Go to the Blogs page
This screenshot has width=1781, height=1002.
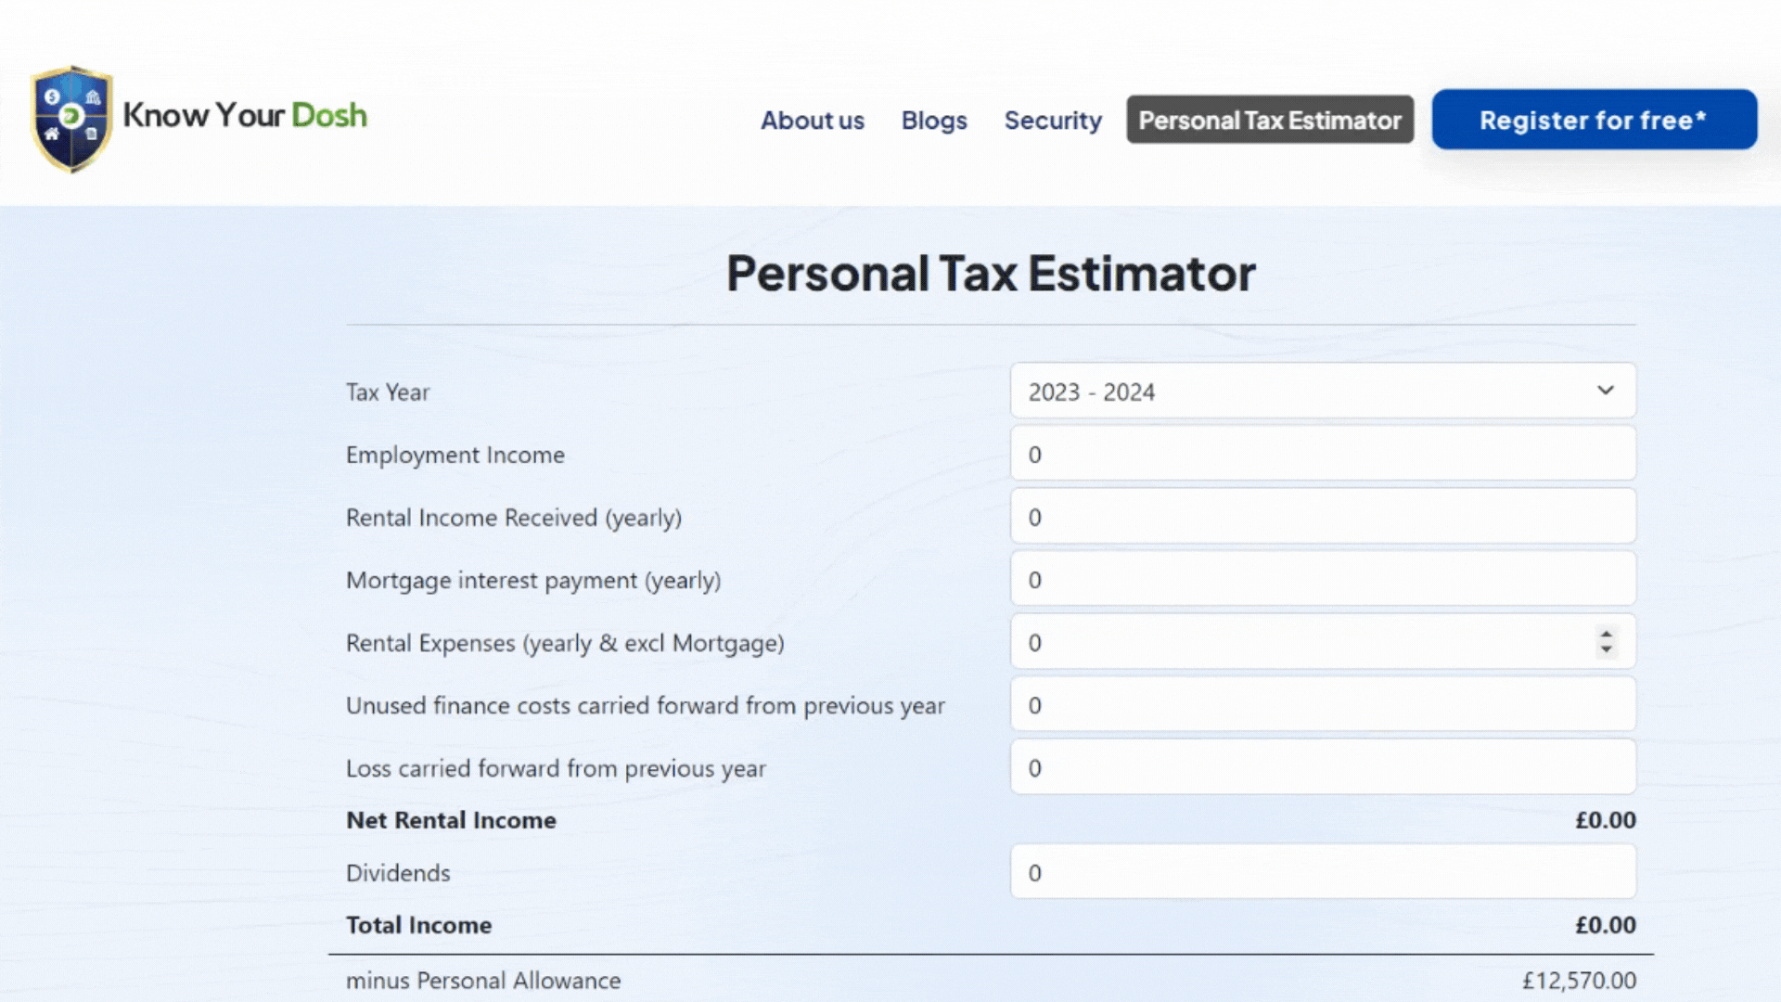(933, 121)
